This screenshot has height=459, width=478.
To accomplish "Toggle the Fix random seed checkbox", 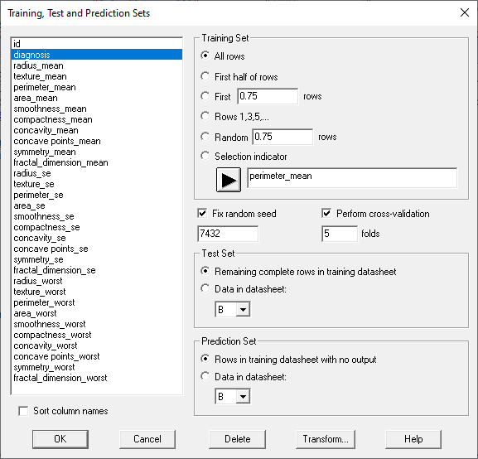I will [x=202, y=213].
